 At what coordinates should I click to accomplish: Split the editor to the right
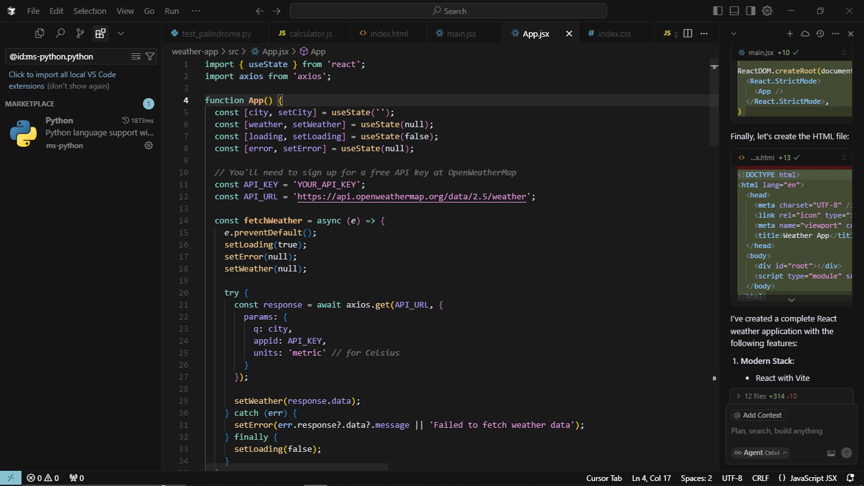point(688,33)
